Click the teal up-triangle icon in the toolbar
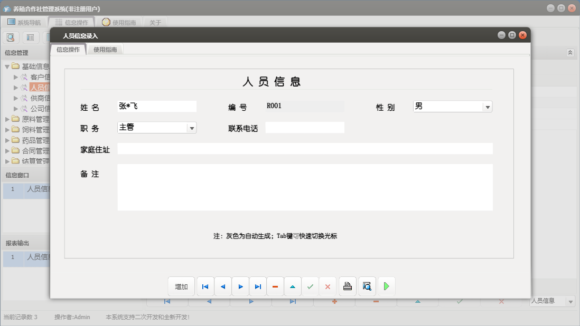This screenshot has height=326, width=580. point(293,286)
